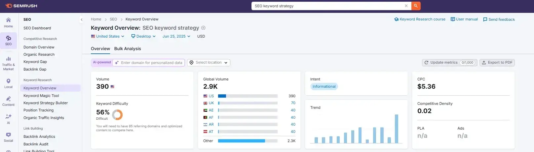Screen dimensions: 534x152
Task: Click Send feedback
Action: 499,19
